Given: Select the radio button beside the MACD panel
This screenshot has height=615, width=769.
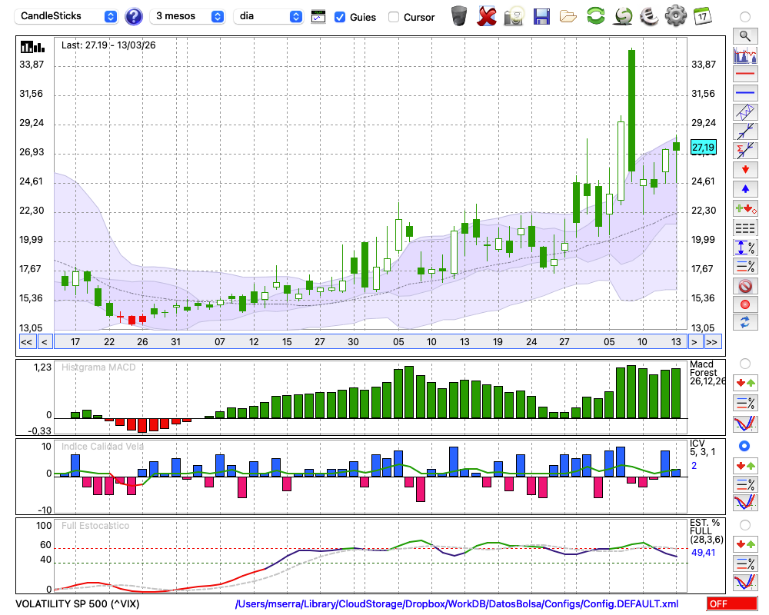Looking at the screenshot, I should point(744,363).
